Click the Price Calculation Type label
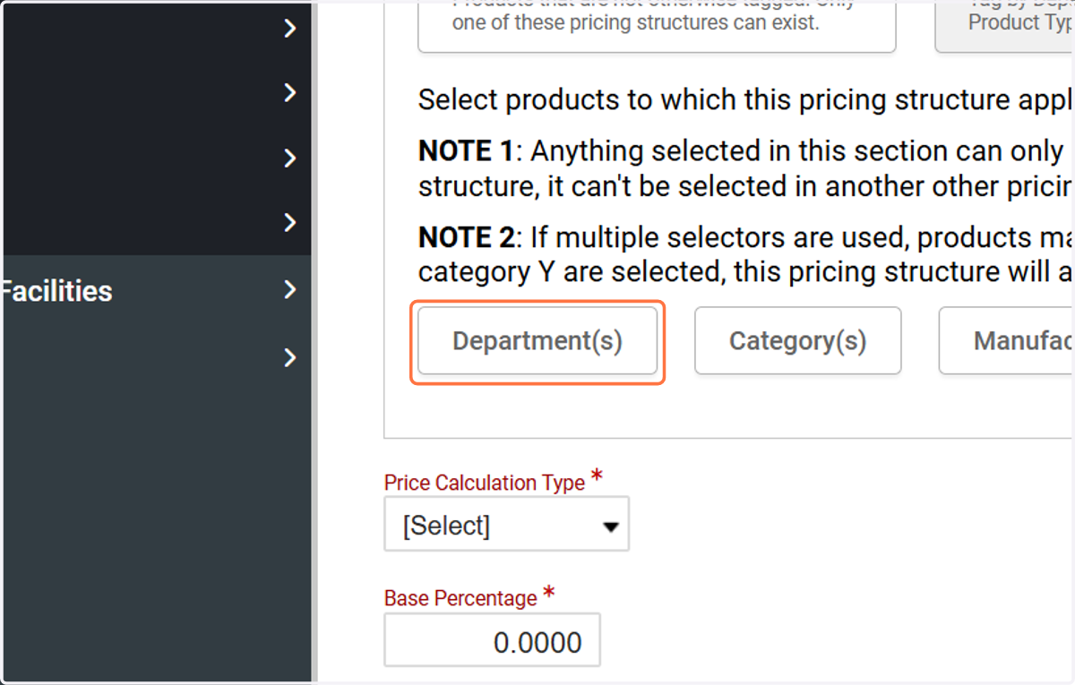This screenshot has width=1075, height=685. [x=484, y=483]
